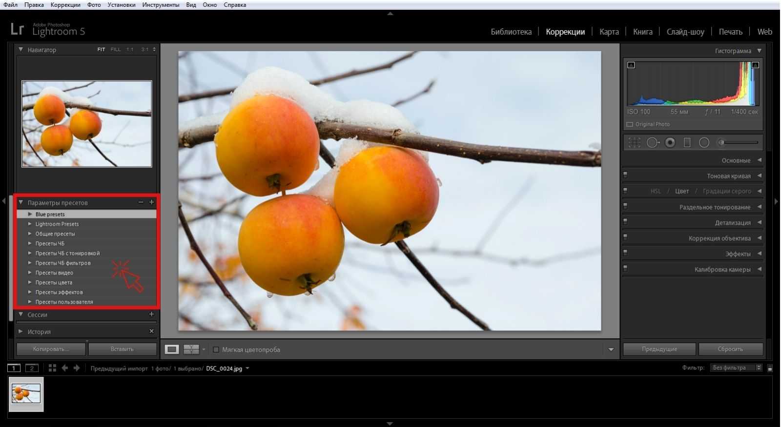
Task: Click the plus icon in Параметры пресетов
Action: tap(151, 202)
